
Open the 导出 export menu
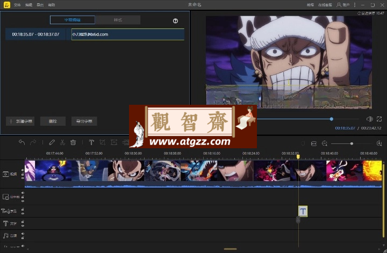pyautogui.click(x=40, y=5)
